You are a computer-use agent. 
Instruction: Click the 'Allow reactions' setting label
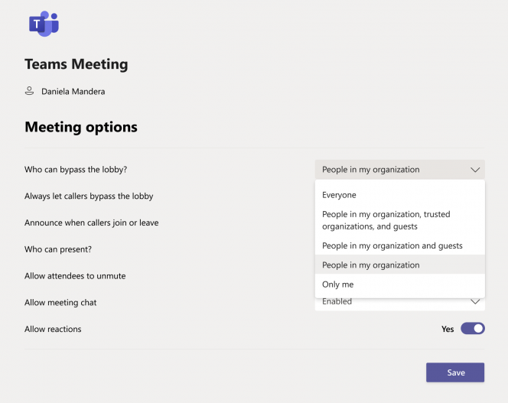[53, 329]
